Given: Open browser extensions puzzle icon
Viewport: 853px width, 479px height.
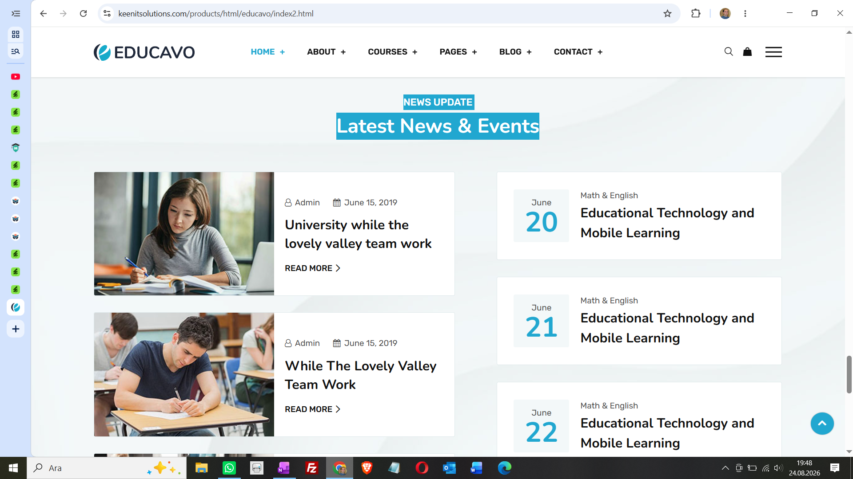Looking at the screenshot, I should pos(696,13).
